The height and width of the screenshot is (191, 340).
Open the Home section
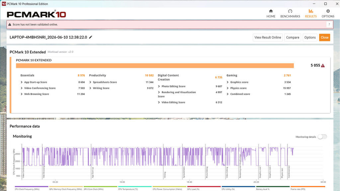271,13
